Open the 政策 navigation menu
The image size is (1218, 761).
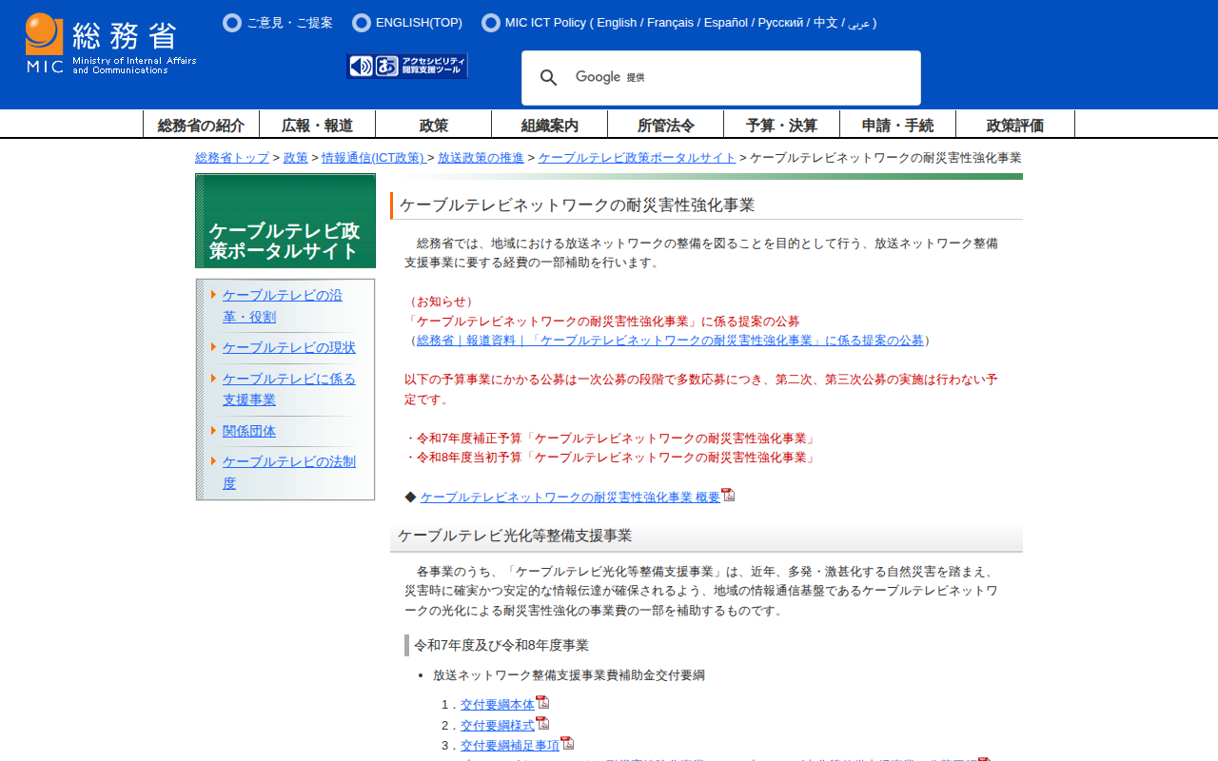click(x=433, y=125)
